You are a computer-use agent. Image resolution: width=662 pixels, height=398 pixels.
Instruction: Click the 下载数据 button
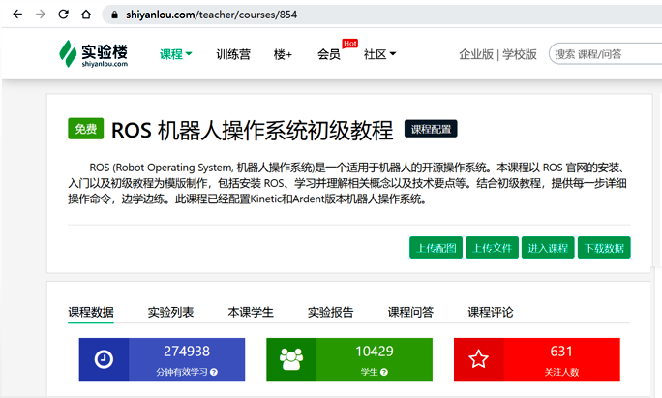[x=604, y=248]
